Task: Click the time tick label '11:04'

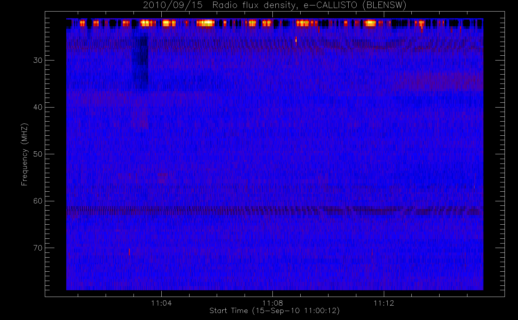Action: (x=161, y=303)
